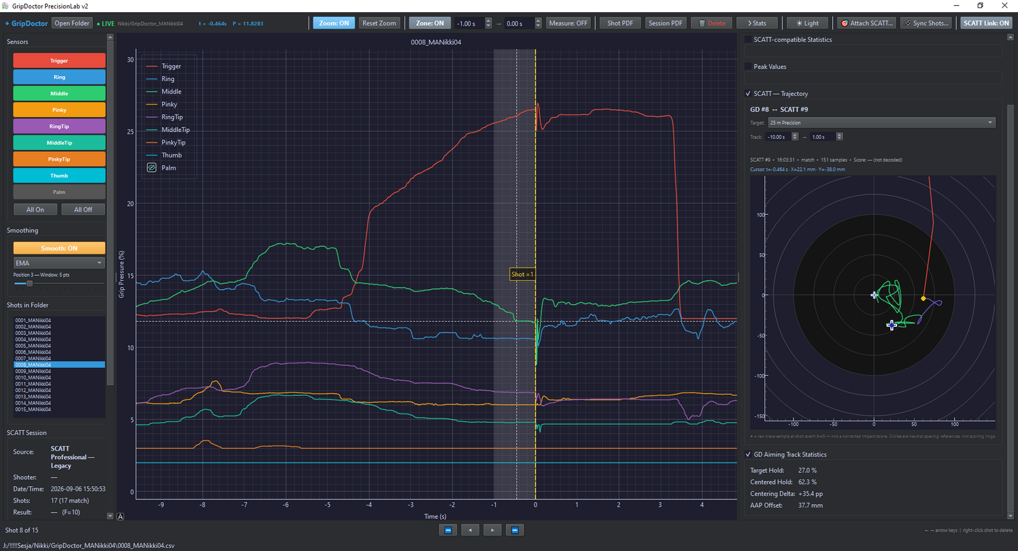This screenshot has width=1018, height=551.
Task: Increase the Track start time value
Action: click(795, 135)
